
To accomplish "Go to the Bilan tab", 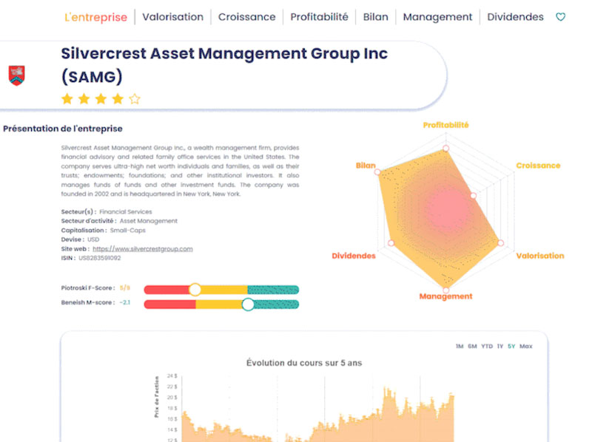I will (x=375, y=17).
